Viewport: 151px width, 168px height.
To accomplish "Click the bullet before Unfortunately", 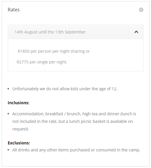I will click(8, 89).
